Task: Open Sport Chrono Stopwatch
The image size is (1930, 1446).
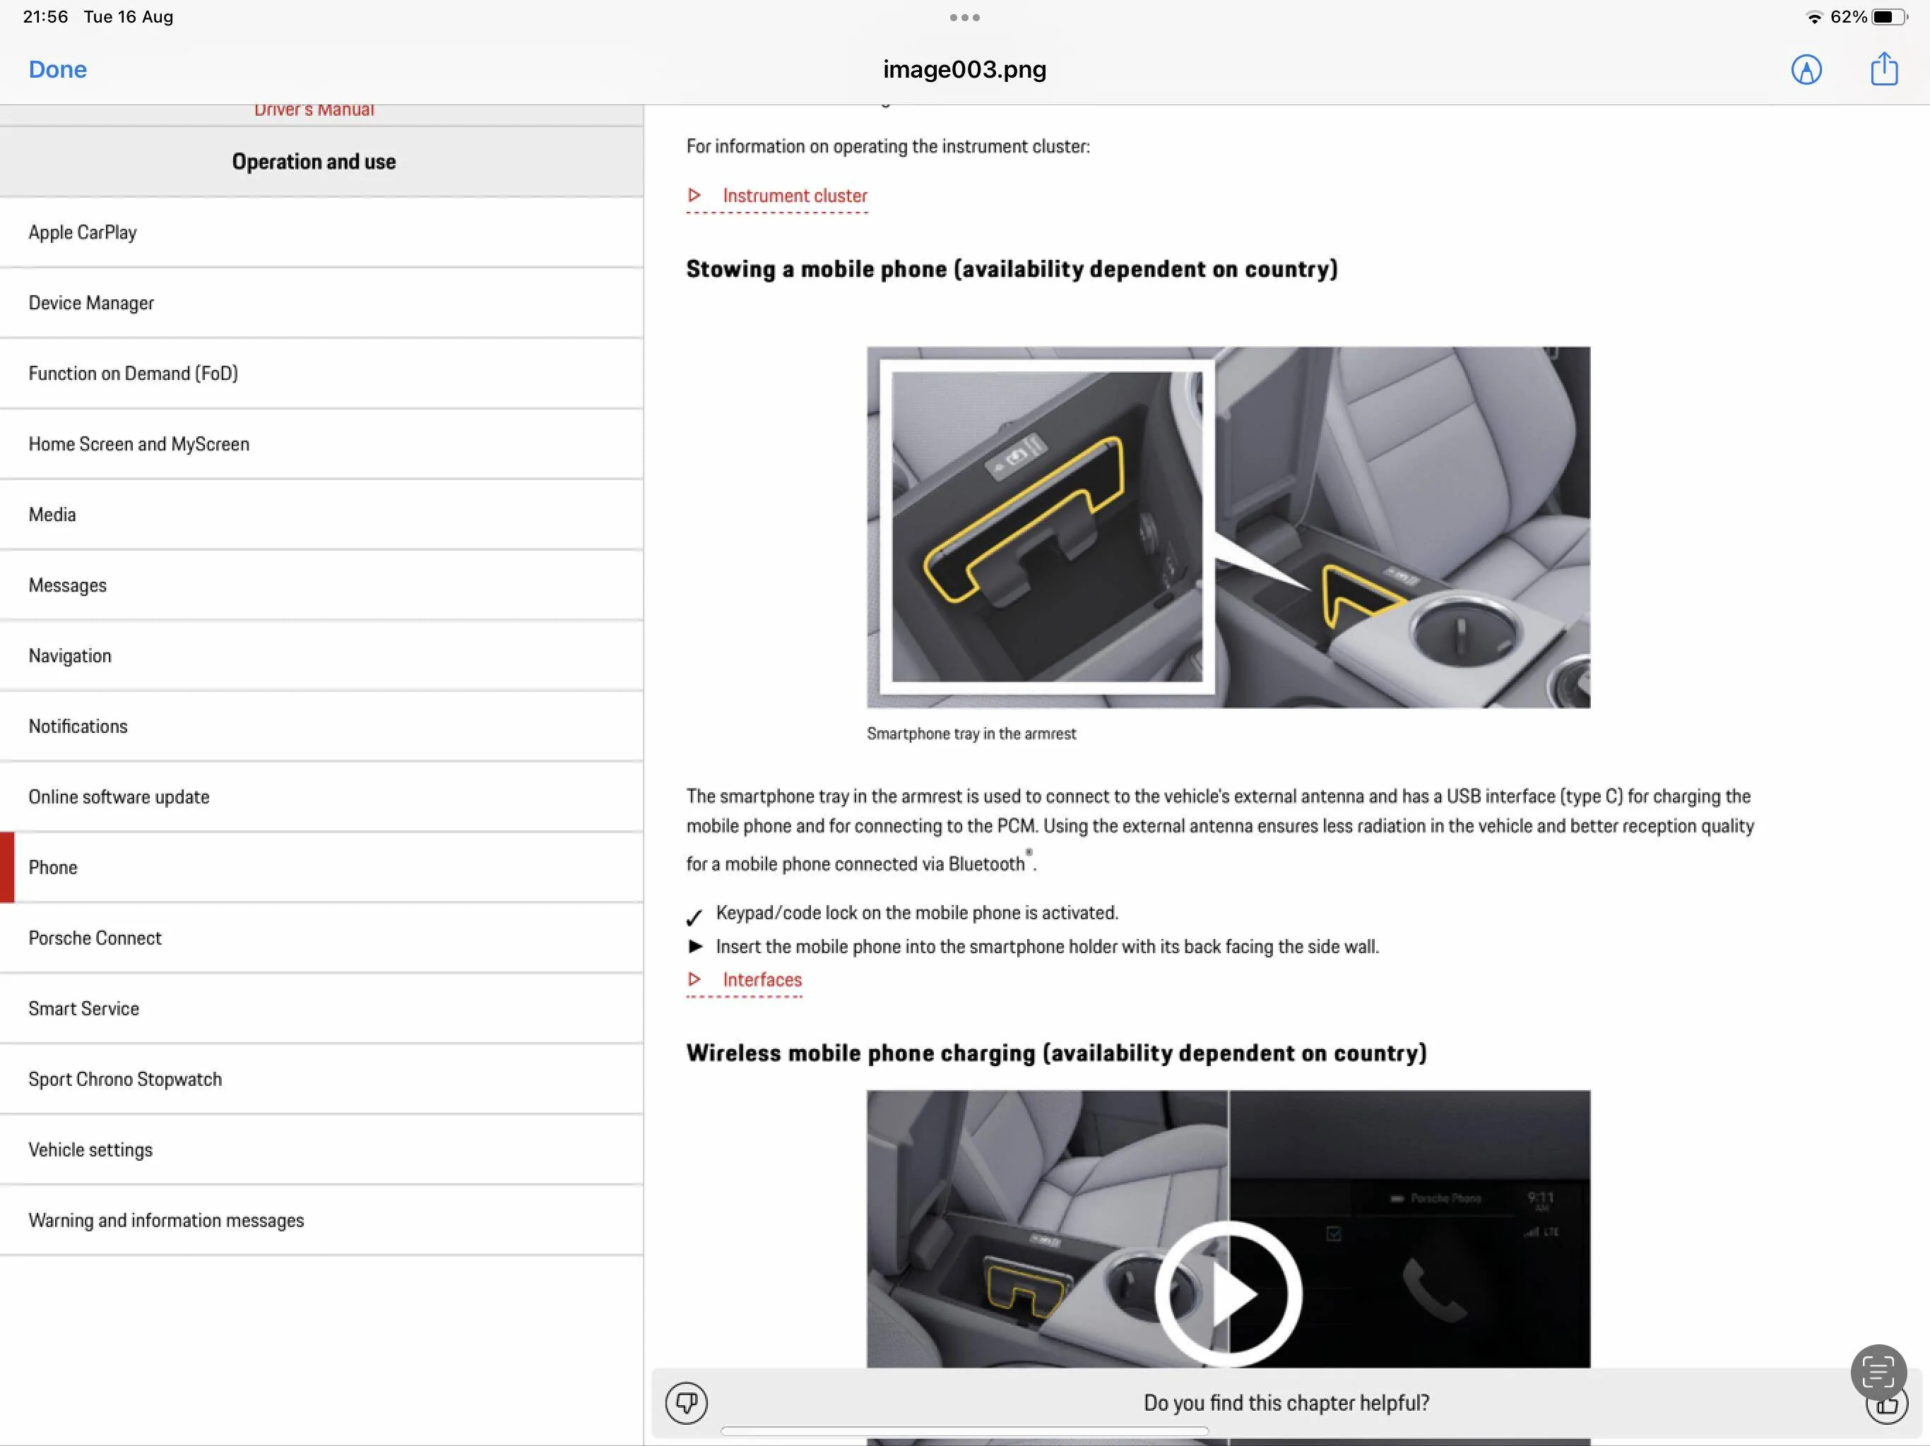Action: pyautogui.click(x=322, y=1080)
